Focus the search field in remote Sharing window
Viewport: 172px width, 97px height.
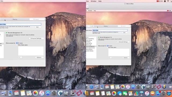124,26
